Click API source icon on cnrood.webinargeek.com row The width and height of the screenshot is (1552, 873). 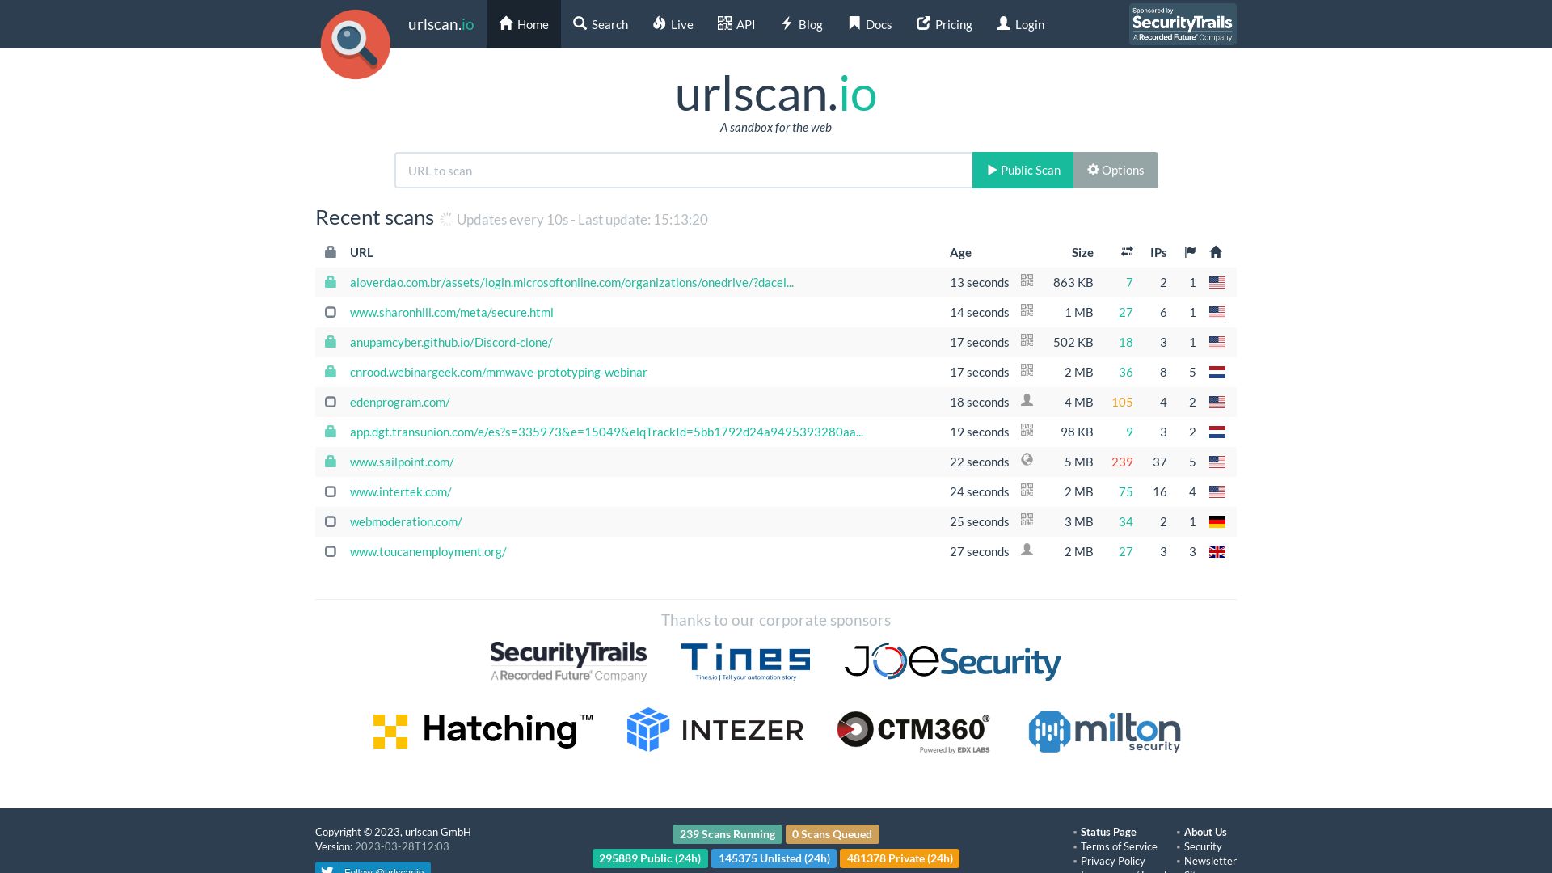click(1027, 370)
